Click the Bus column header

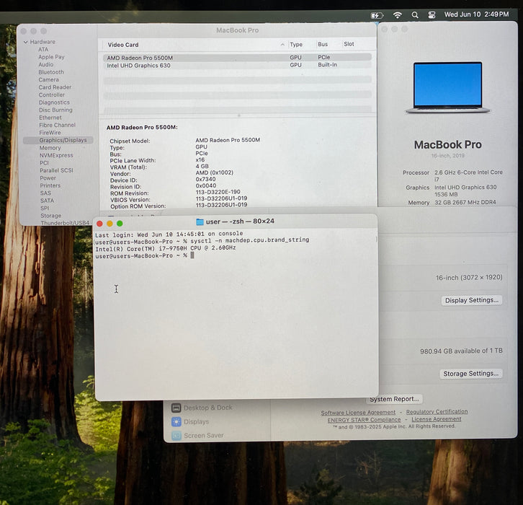323,44
